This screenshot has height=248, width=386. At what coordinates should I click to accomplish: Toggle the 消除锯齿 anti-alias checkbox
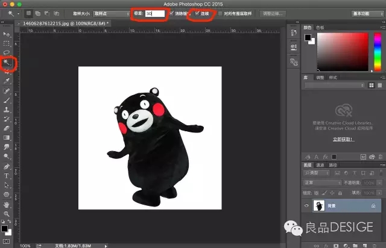172,13
